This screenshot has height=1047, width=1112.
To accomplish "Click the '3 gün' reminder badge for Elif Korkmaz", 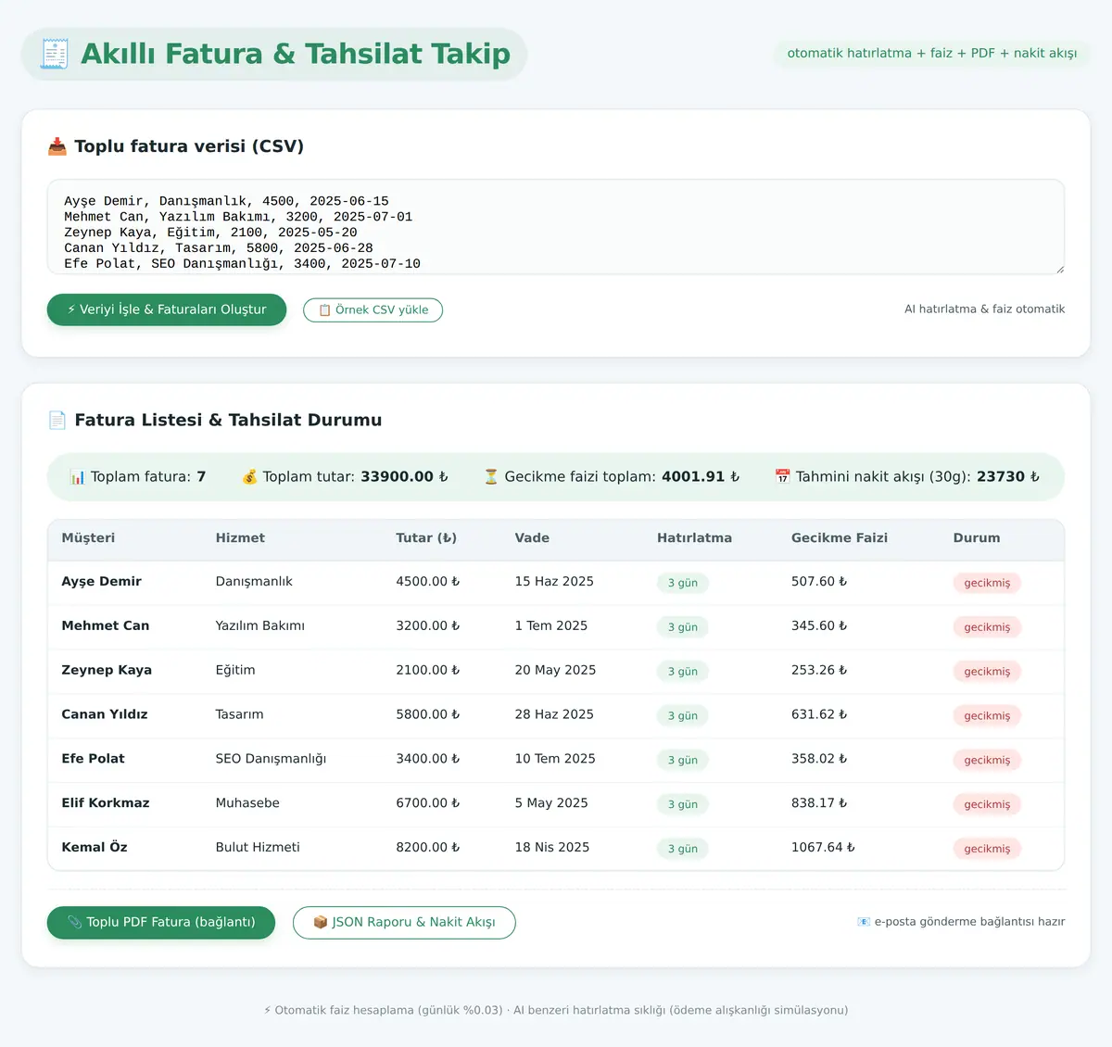I will (683, 804).
